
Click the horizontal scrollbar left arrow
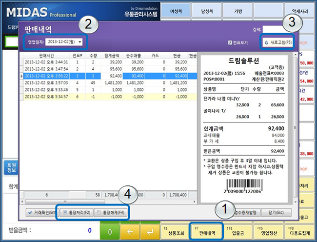[22, 202]
